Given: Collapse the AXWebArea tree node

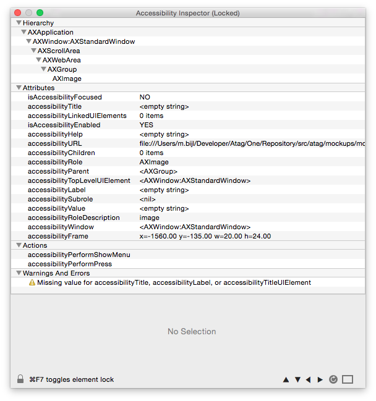Looking at the screenshot, I should [x=38, y=60].
